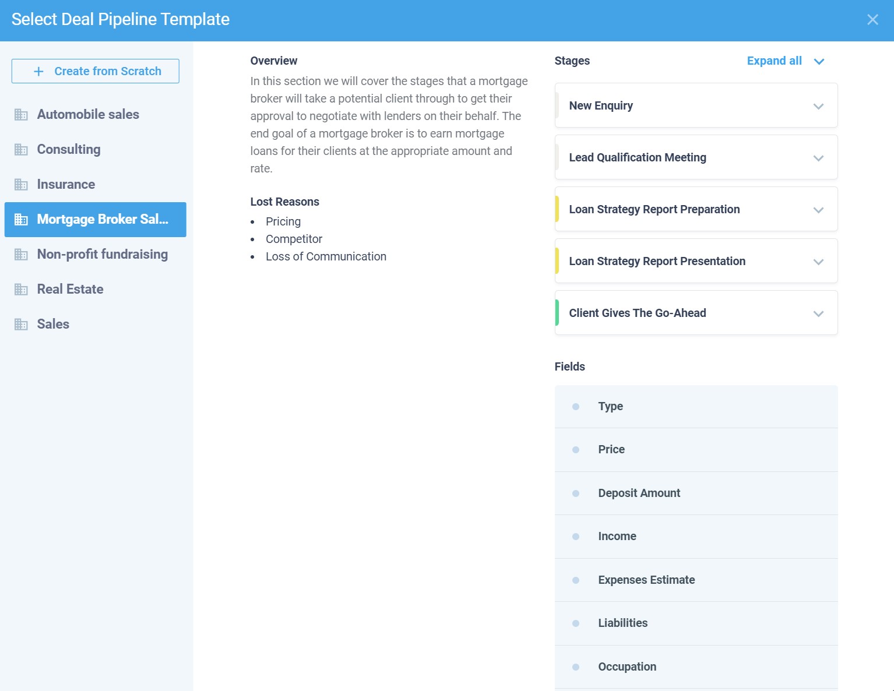
Task: Click the building icon next to Non-profit fundraising
Action: coord(21,255)
